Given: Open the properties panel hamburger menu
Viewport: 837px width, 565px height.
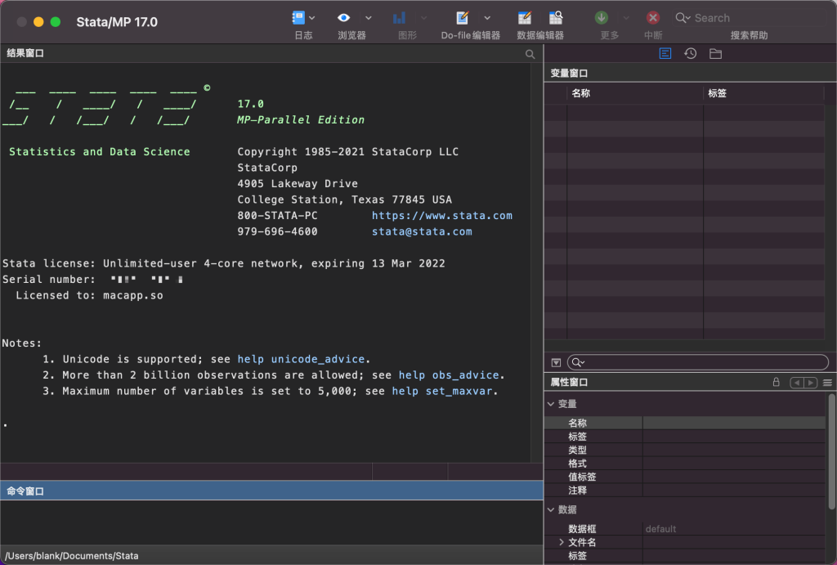Looking at the screenshot, I should (x=827, y=383).
